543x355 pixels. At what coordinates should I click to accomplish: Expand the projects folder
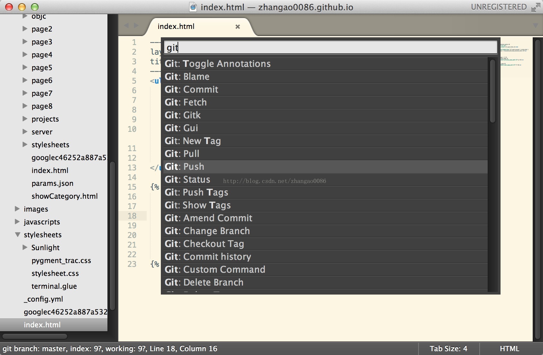25,119
